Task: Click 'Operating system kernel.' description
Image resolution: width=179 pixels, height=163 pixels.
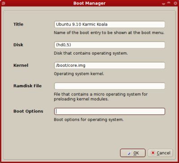Action: [79, 74]
